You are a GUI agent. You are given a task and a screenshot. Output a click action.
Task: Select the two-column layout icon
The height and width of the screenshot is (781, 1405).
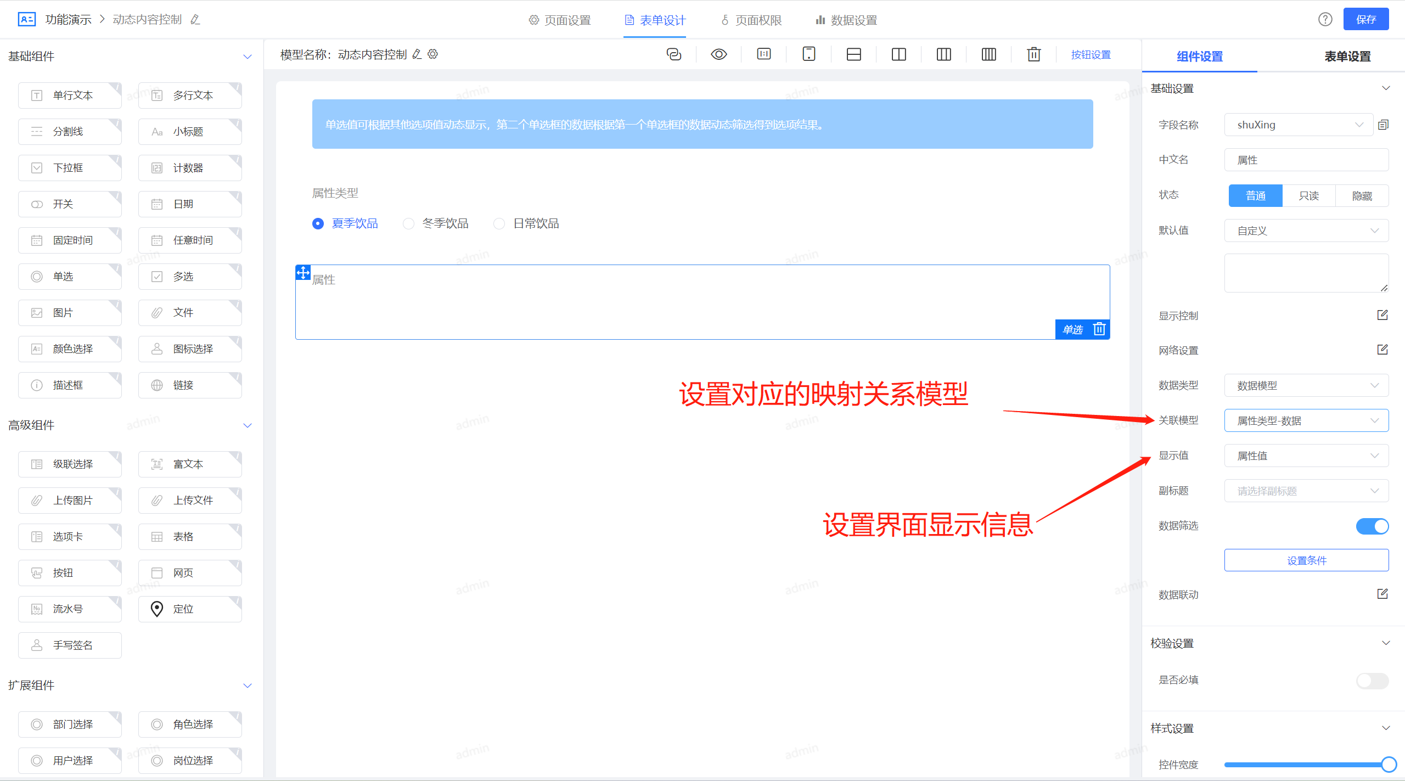coord(898,54)
